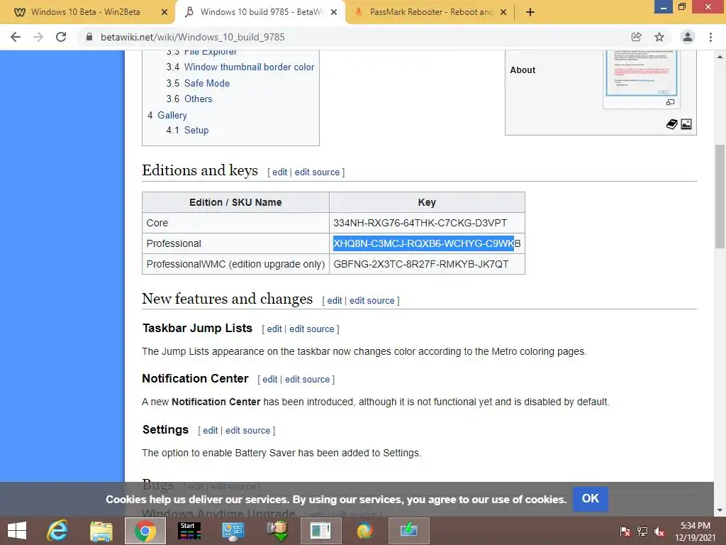Screen dimensions: 726x545
Task: Jump to Others contents entry
Action: point(199,99)
